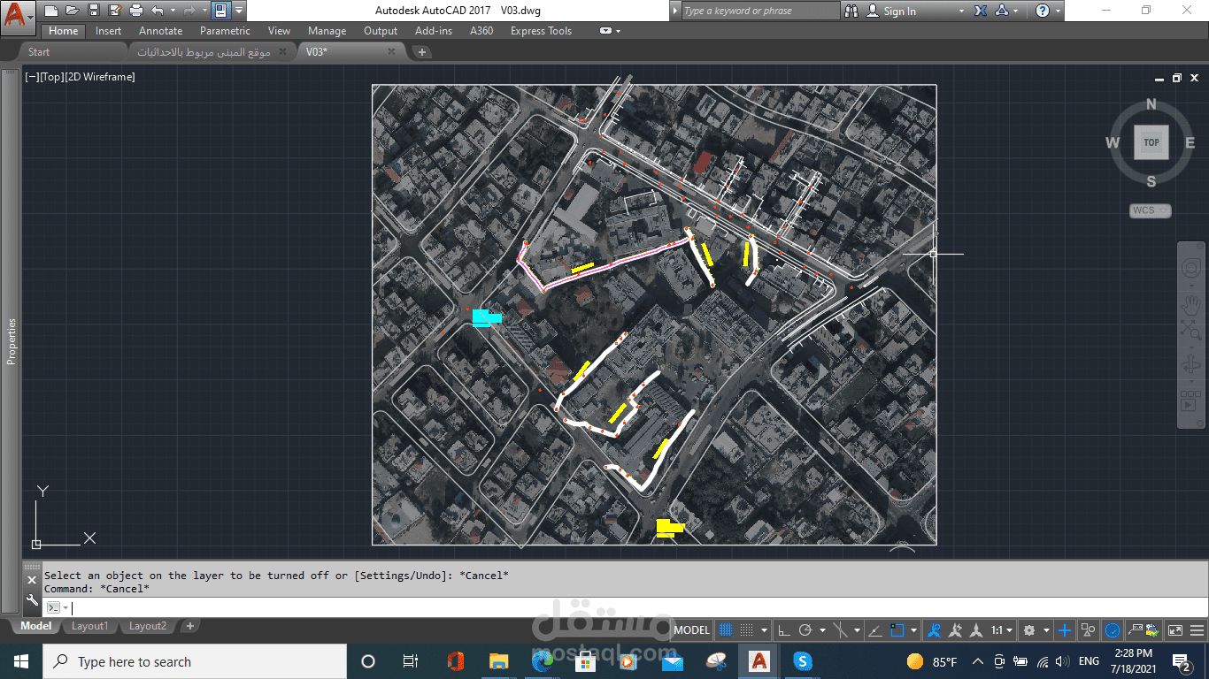Image resolution: width=1209 pixels, height=679 pixels.
Task: Click the Open file icon
Action: pos(72,11)
